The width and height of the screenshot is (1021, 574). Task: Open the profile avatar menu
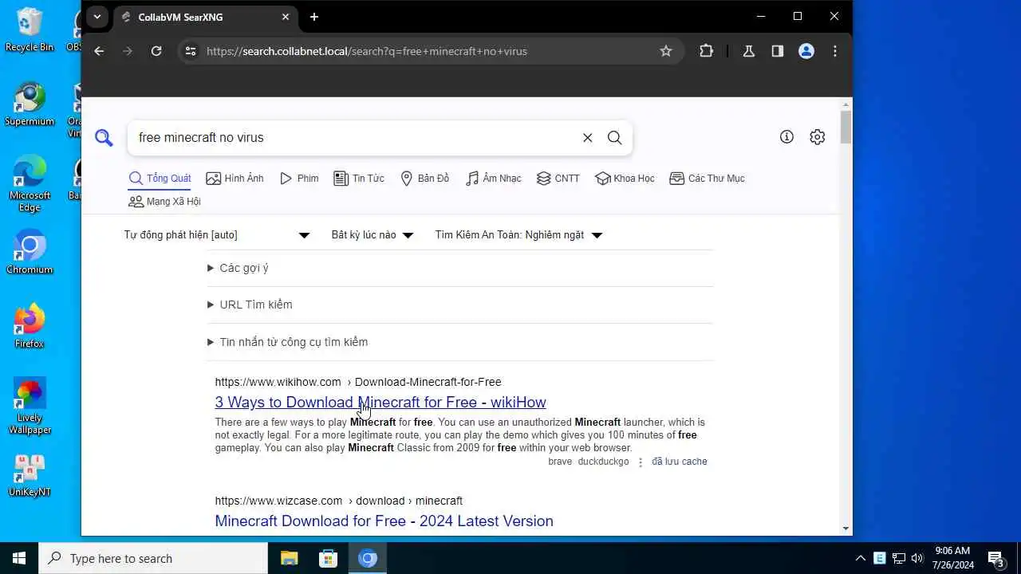806,51
